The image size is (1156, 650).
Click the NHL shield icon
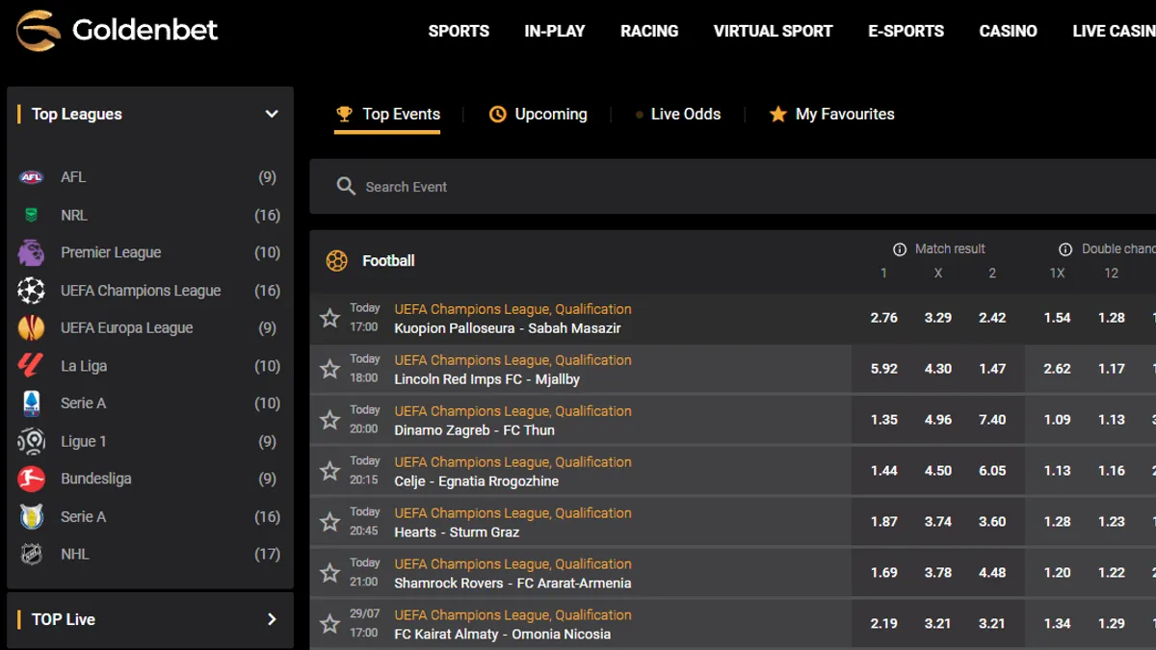click(x=31, y=554)
